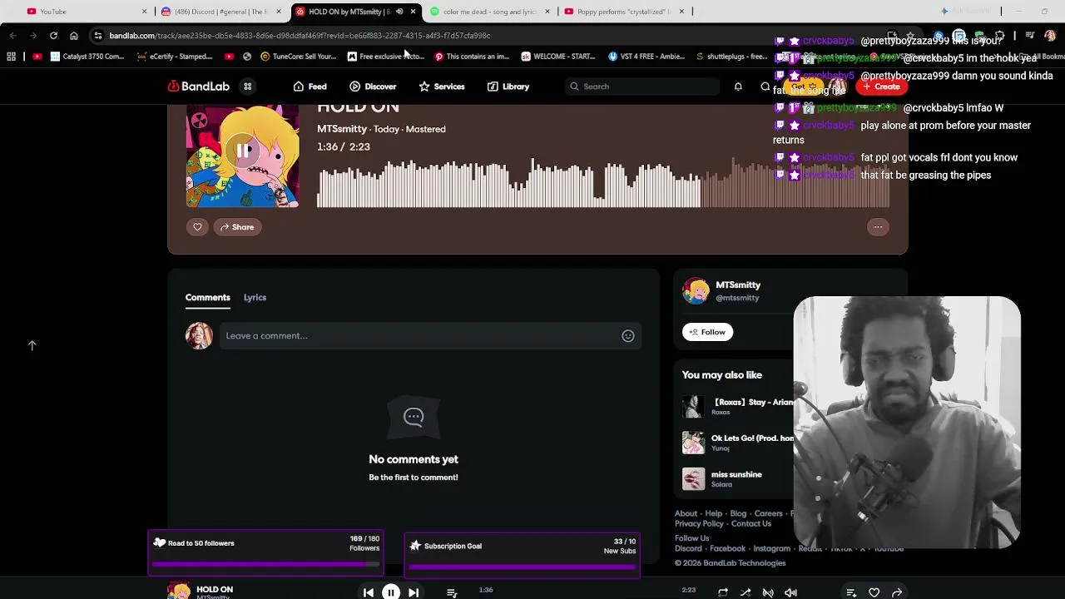Open the BandLab home logo
1065x599 pixels.
pos(198,87)
